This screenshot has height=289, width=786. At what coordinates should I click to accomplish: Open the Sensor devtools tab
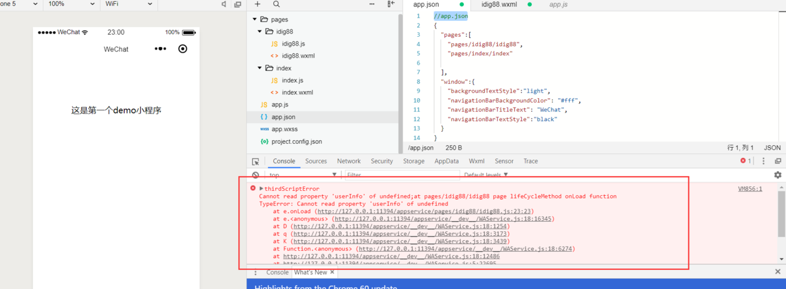pyautogui.click(x=504, y=161)
